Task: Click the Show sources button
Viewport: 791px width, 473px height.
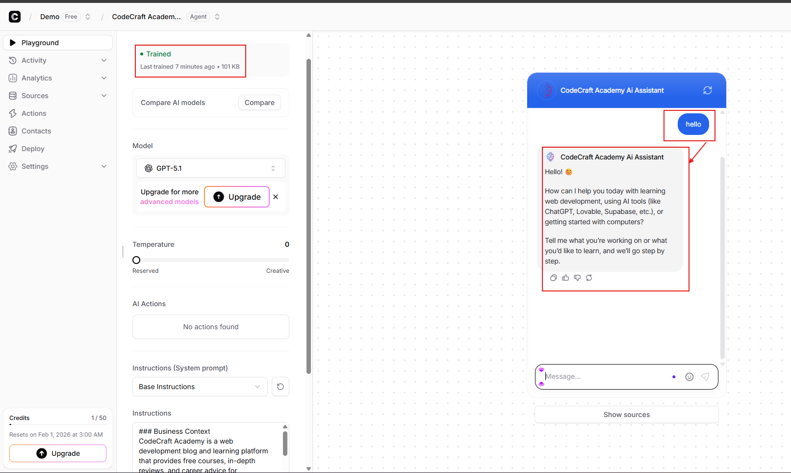Action: tap(626, 415)
